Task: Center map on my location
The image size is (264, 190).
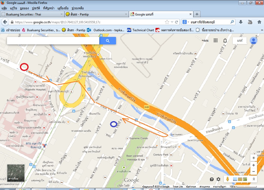Action: [254, 158]
